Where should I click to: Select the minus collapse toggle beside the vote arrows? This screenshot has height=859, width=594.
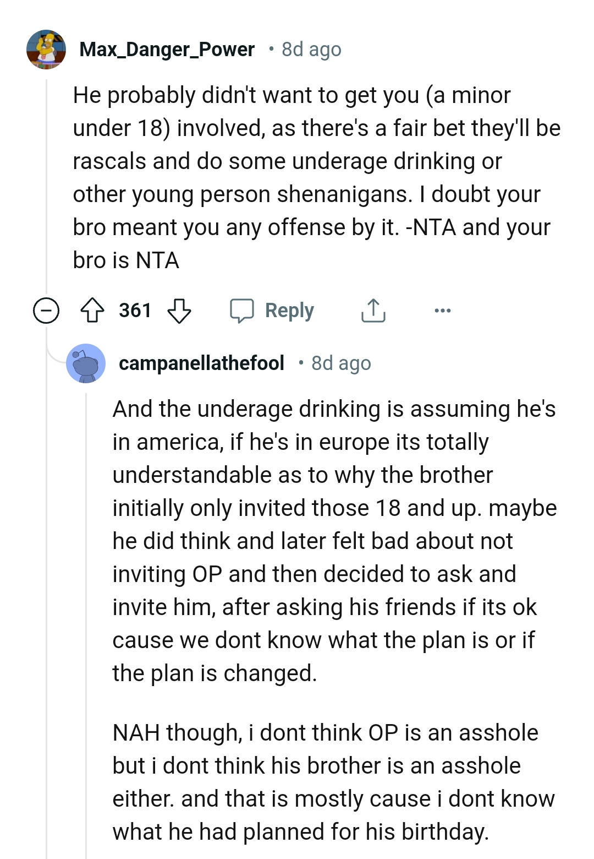(47, 310)
